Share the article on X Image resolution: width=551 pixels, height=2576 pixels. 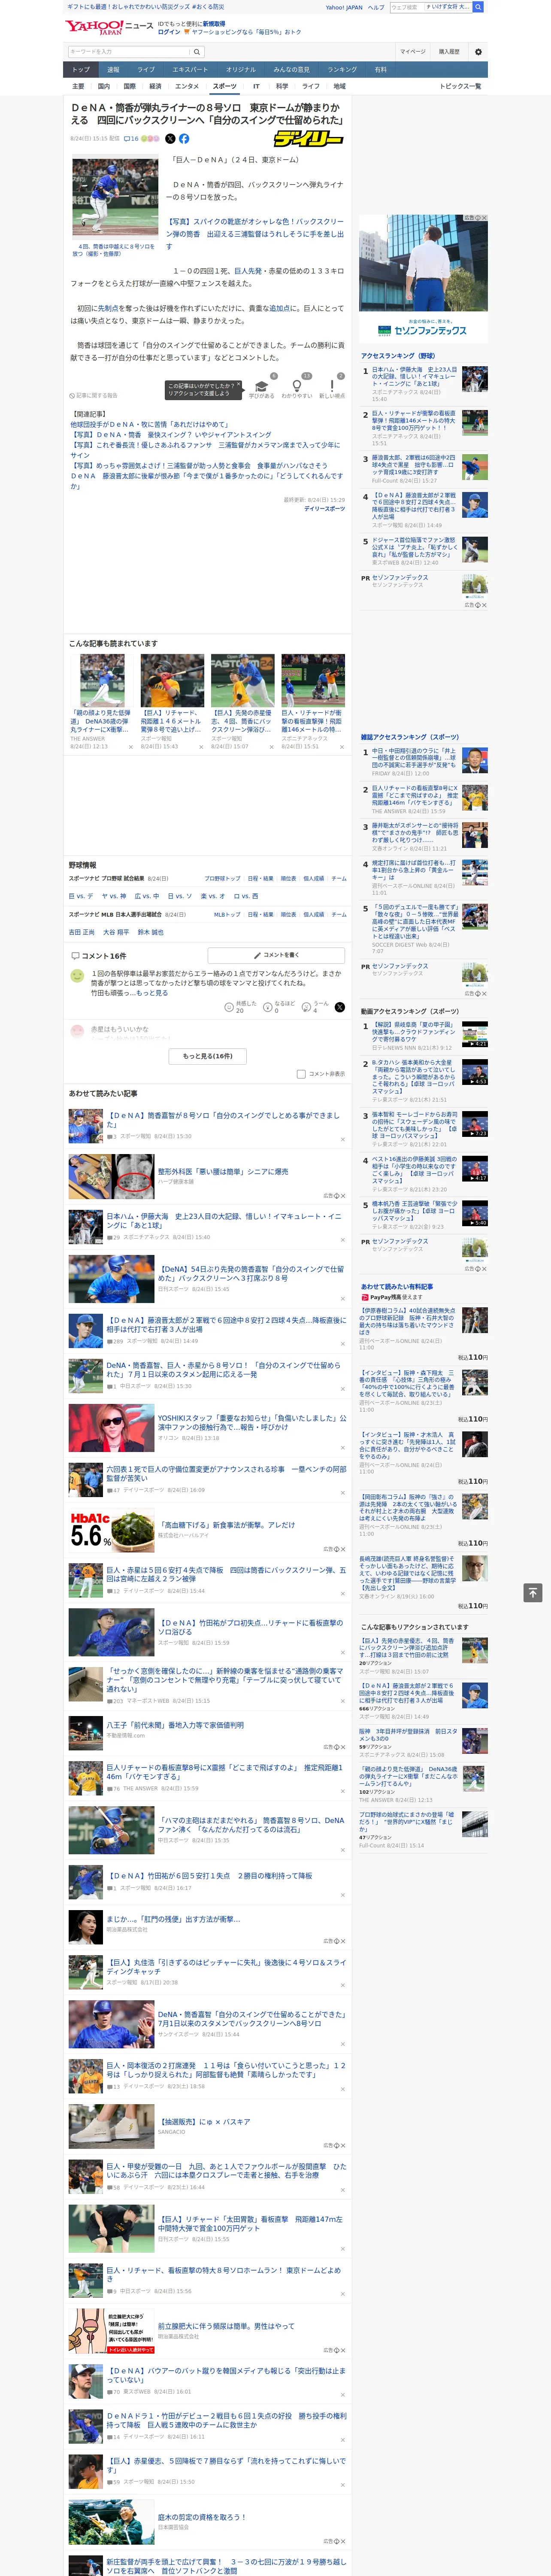click(170, 139)
